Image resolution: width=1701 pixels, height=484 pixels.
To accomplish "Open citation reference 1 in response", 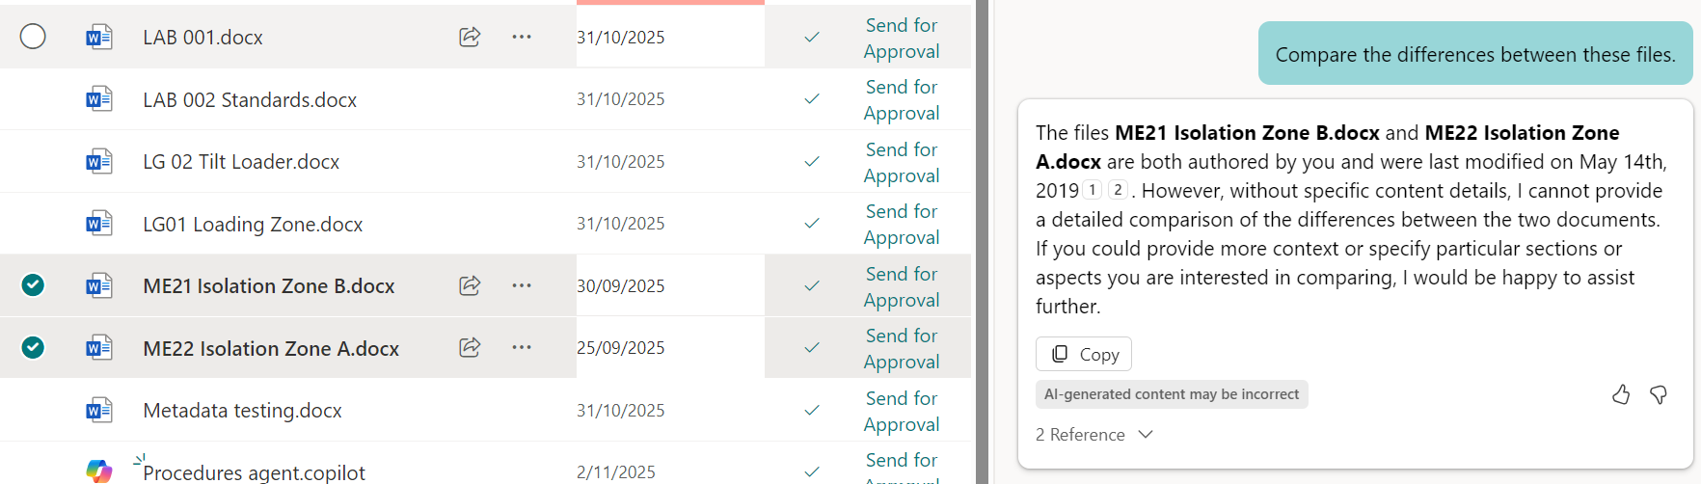I will (1093, 190).
